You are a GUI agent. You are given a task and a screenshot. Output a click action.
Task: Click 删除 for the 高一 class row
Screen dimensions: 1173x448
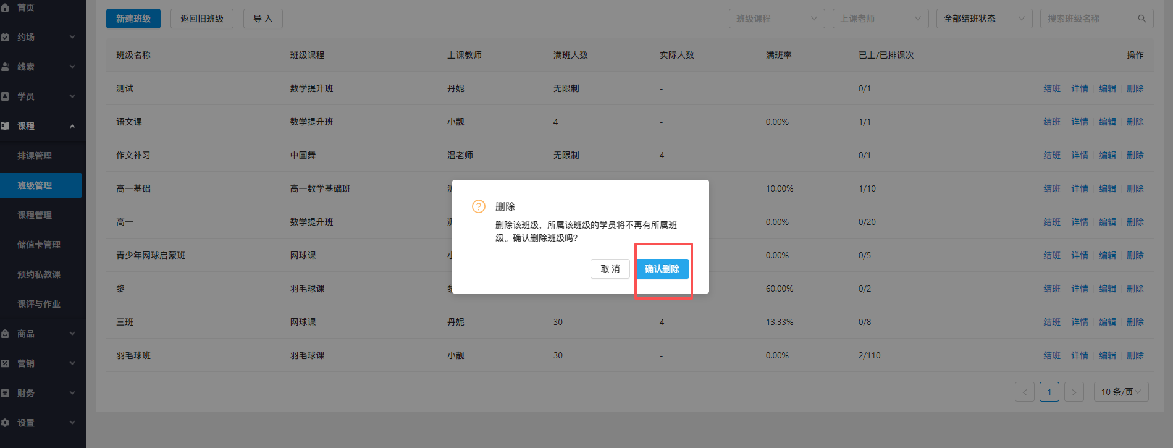point(1135,222)
